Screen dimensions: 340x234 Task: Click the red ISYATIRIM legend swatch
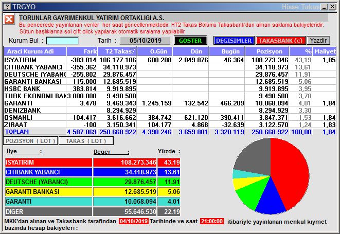click(x=48, y=162)
